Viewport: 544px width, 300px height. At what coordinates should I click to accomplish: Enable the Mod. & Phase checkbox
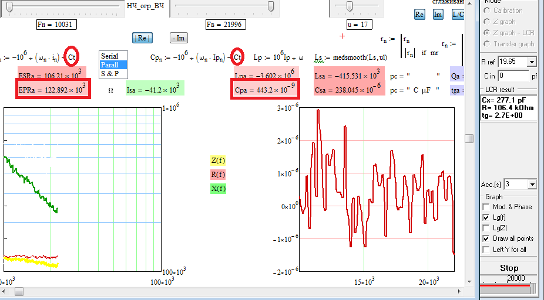(x=486, y=207)
